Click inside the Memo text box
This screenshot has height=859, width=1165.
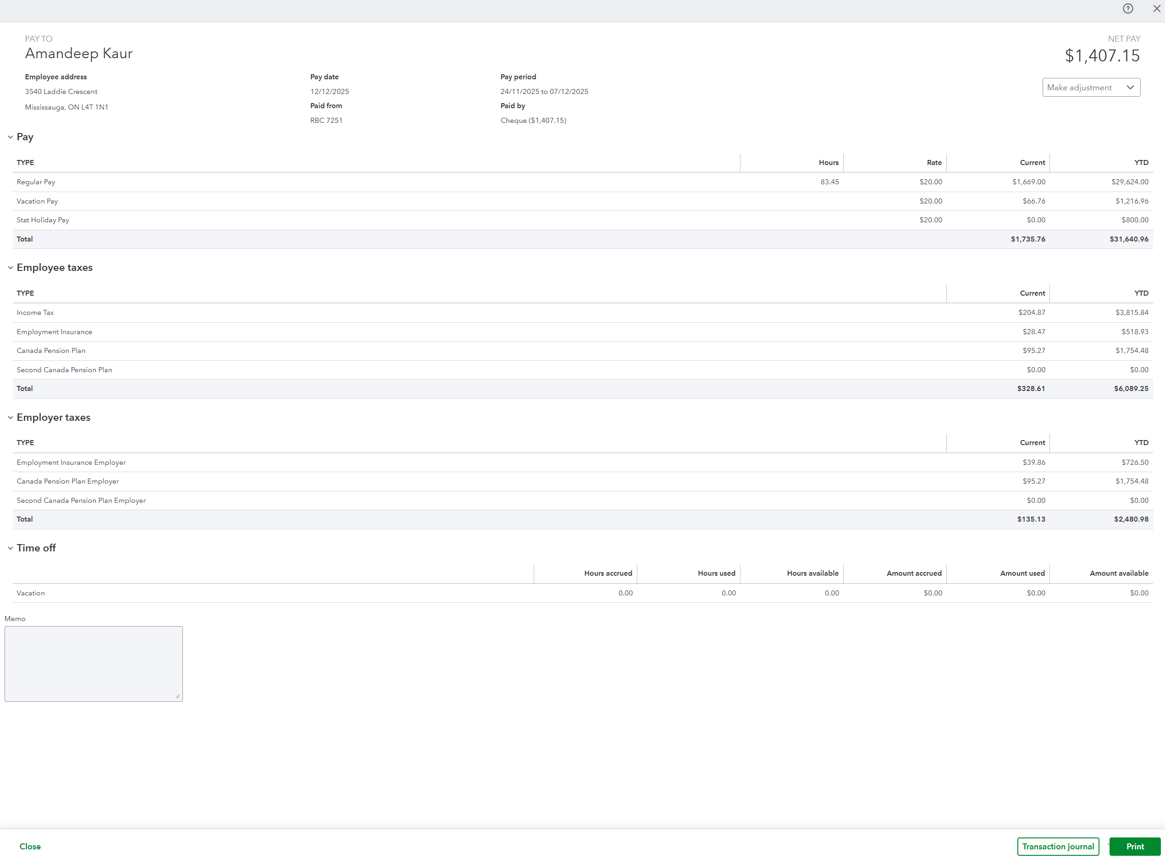click(94, 663)
